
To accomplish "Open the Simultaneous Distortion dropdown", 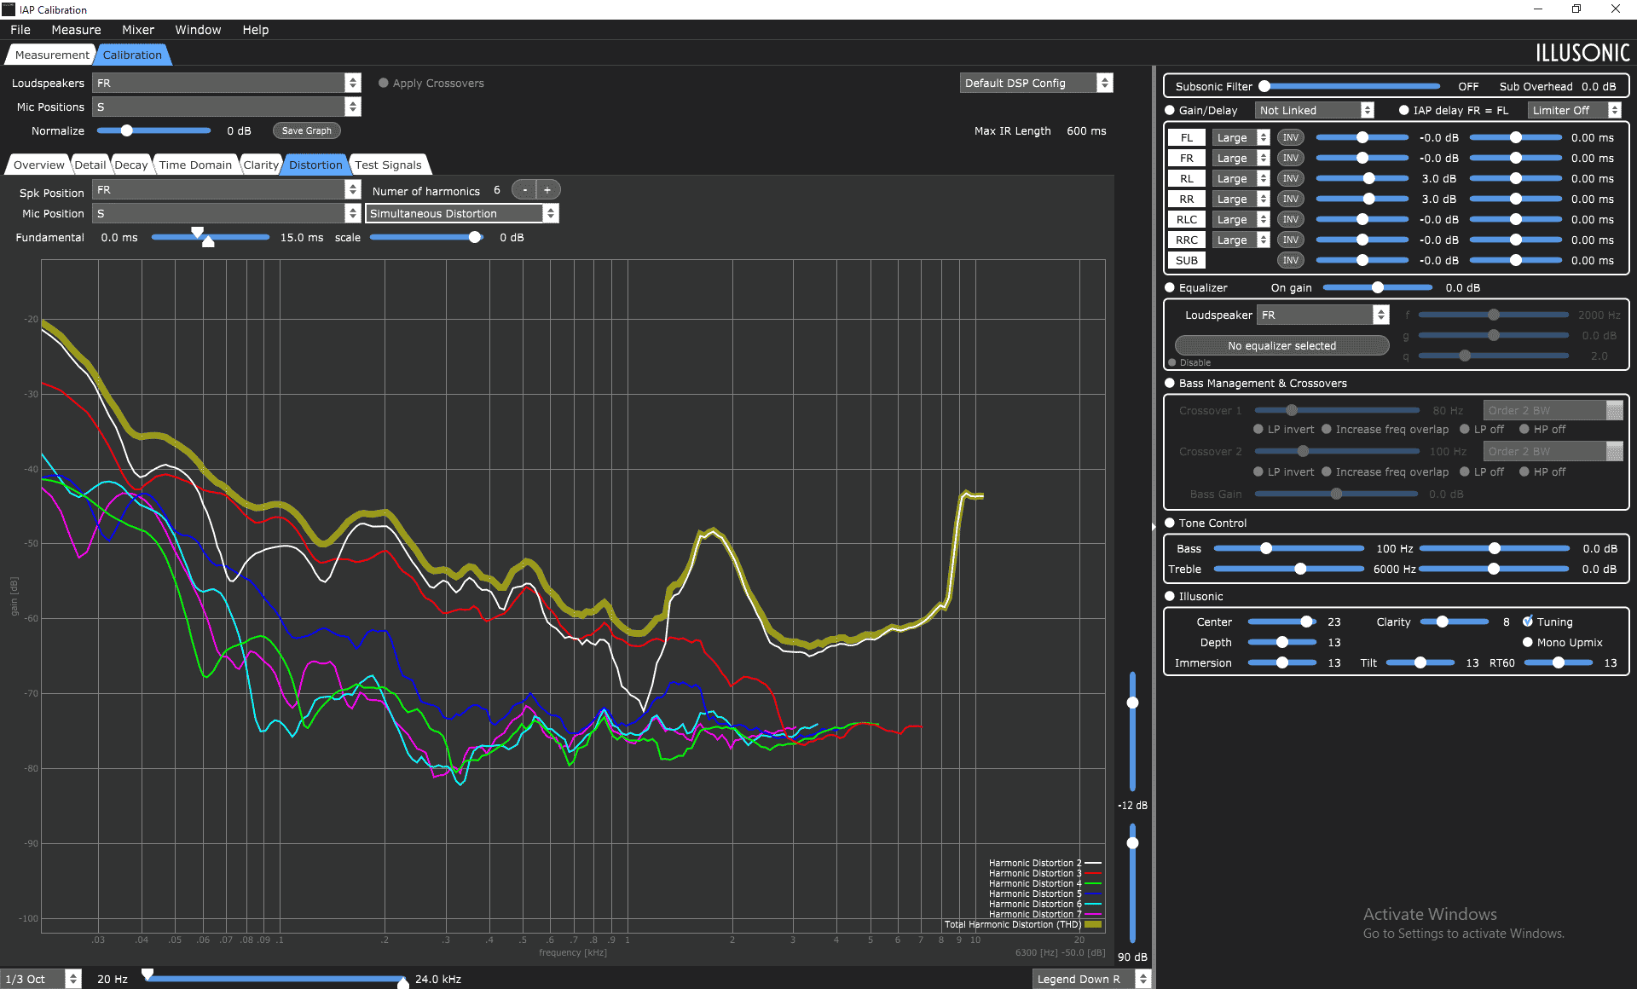I will [462, 213].
